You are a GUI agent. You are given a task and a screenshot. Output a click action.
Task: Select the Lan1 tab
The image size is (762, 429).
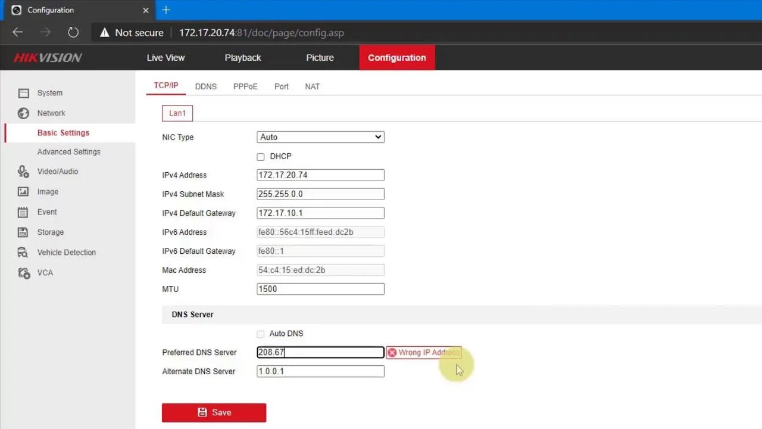[x=177, y=113]
